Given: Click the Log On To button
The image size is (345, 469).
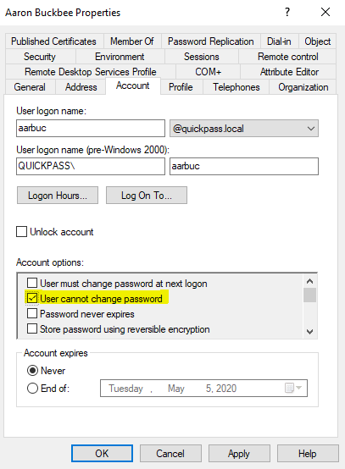Looking at the screenshot, I should (147, 196).
